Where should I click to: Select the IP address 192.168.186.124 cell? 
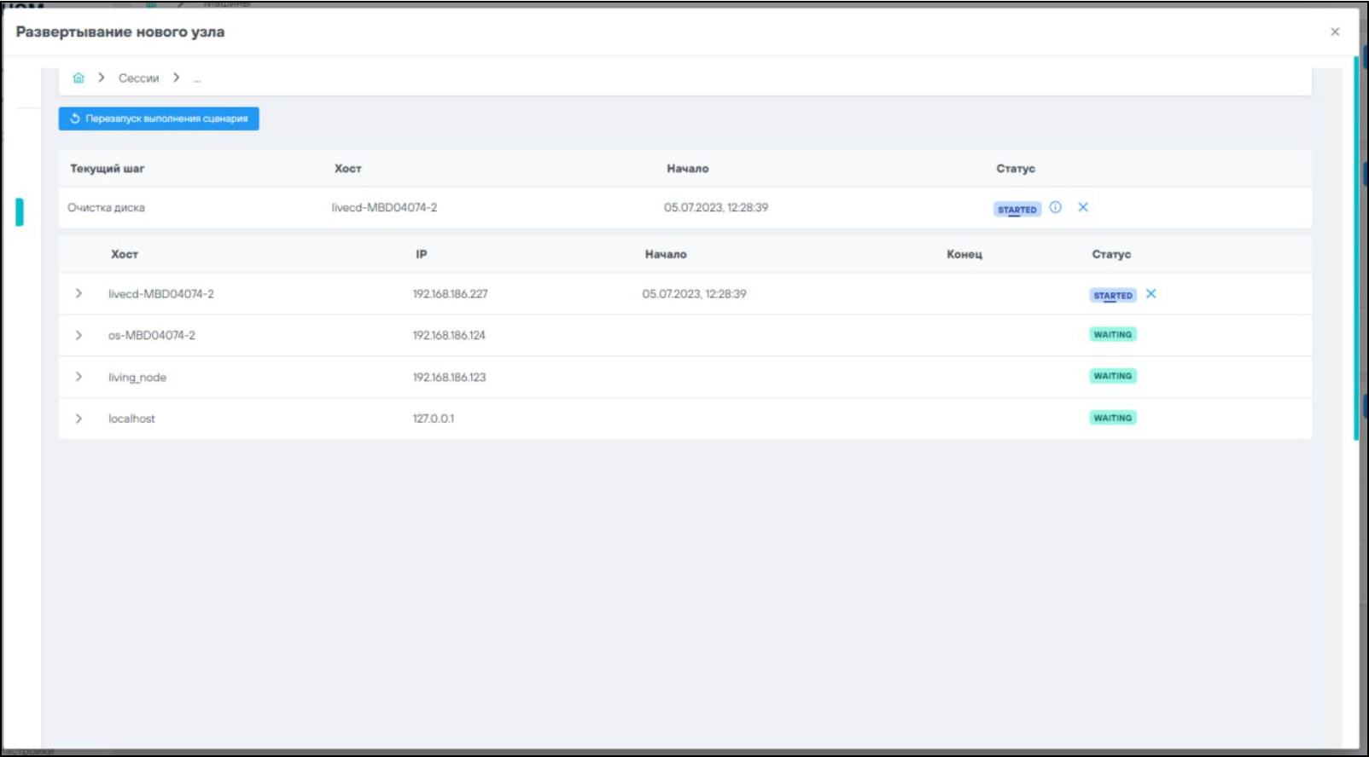(449, 335)
